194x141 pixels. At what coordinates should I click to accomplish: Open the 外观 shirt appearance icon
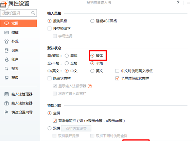(6, 42)
